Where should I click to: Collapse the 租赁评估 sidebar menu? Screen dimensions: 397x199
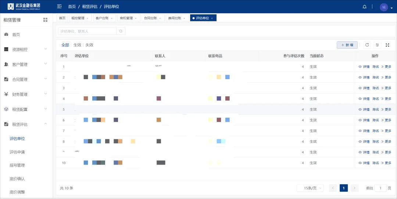coord(26,124)
